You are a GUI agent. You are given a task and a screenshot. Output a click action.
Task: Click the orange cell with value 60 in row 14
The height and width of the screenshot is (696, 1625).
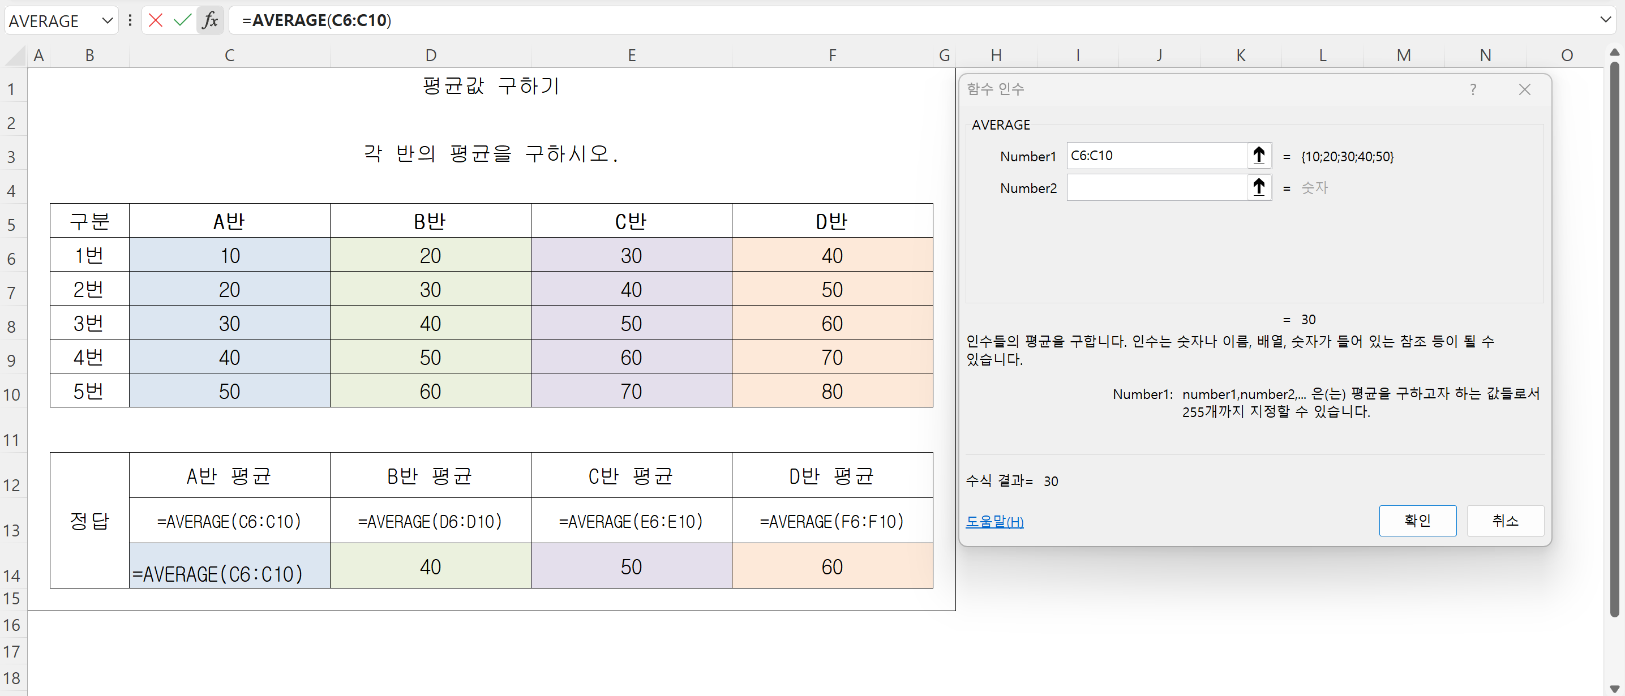click(x=831, y=566)
